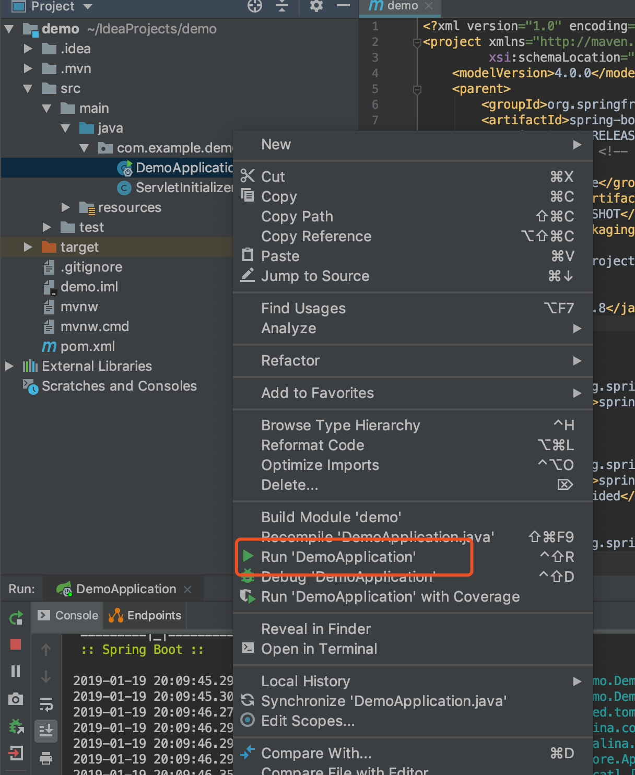635x775 pixels.
Task: Open the Project view dropdown arrow
Action: pyautogui.click(x=88, y=7)
